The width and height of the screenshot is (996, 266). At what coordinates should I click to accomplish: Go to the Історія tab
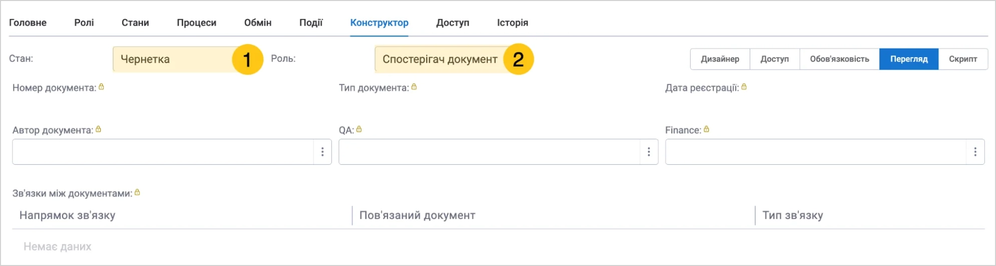(512, 23)
